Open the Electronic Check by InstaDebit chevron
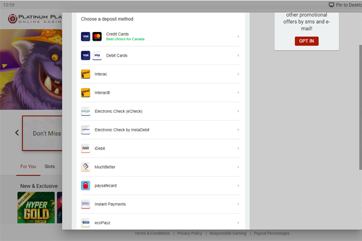The width and height of the screenshot is (362, 241). (238, 130)
